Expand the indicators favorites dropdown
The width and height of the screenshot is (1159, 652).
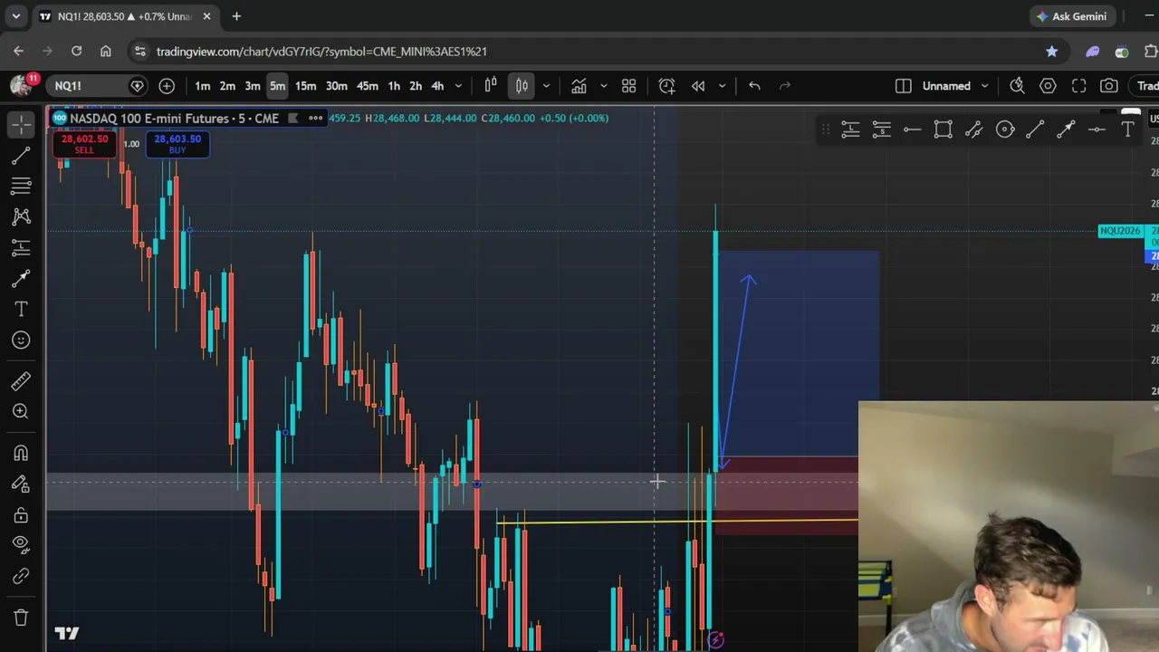pos(603,86)
